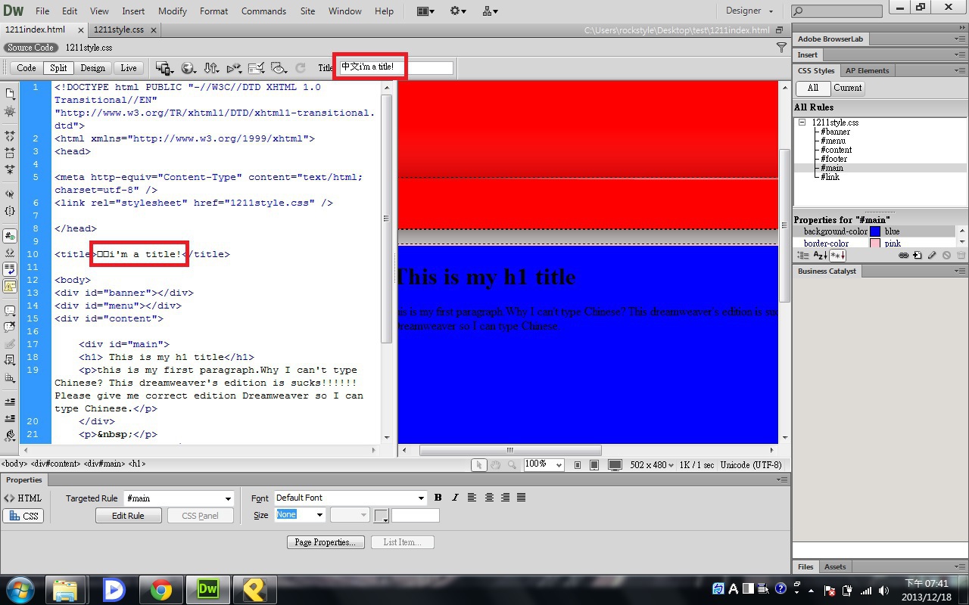Viewport: 969px width, 605px height.
Task: Click the Italic formatting icon
Action: click(455, 498)
